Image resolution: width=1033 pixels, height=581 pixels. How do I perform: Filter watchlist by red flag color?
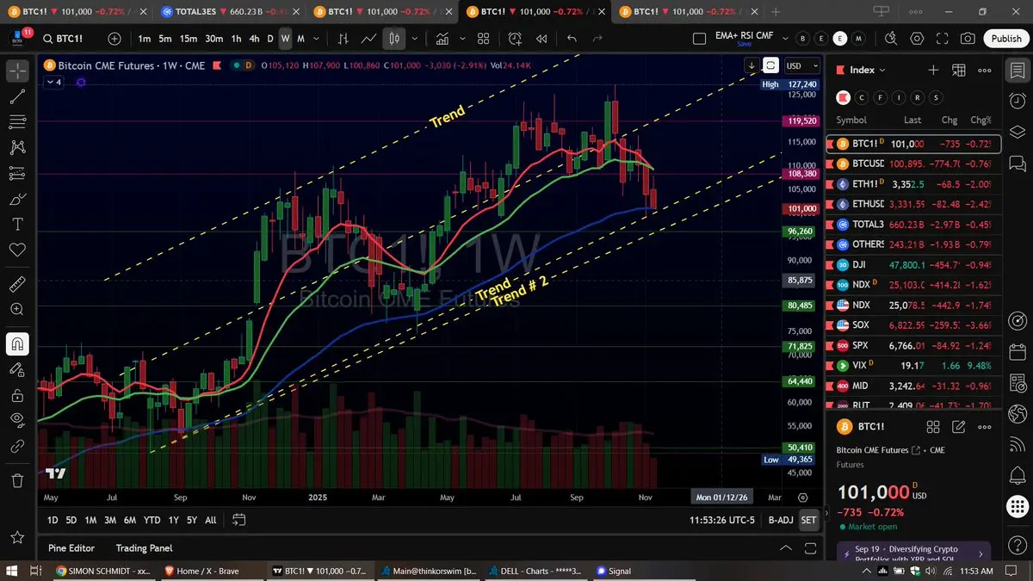[x=844, y=97]
